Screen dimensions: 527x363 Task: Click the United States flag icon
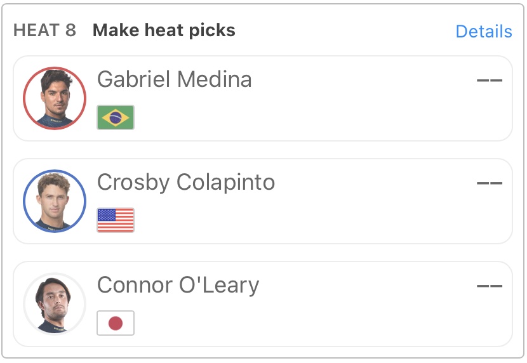click(116, 220)
